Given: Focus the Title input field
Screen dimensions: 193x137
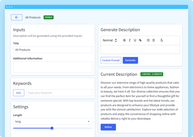Looking at the screenshot, I should coord(53,50).
